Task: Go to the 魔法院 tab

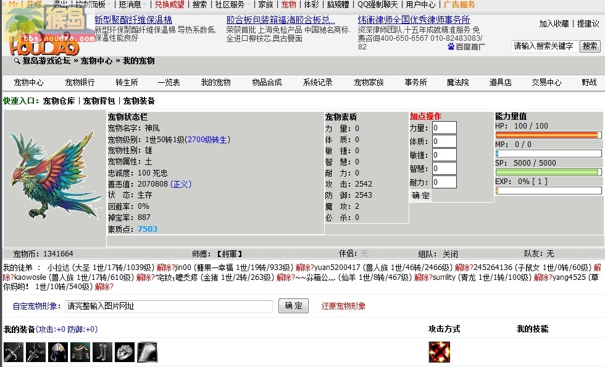Action: point(457,82)
